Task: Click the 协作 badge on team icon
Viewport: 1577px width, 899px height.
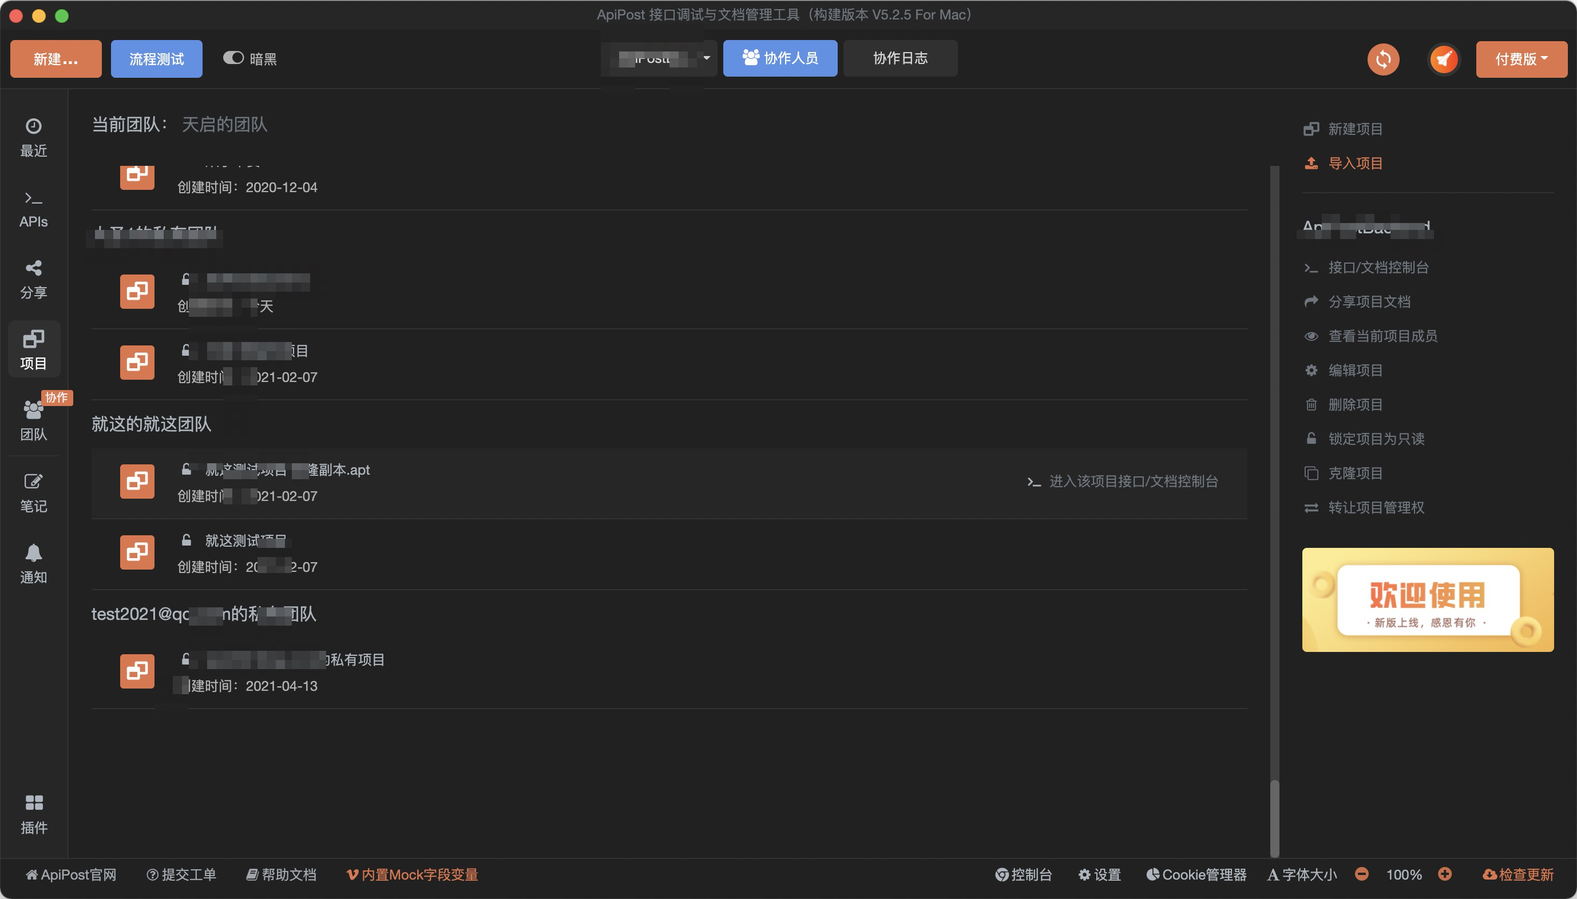Action: coord(57,397)
